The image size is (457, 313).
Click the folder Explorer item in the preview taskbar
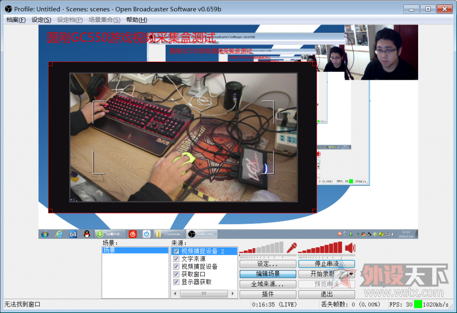click(x=169, y=234)
